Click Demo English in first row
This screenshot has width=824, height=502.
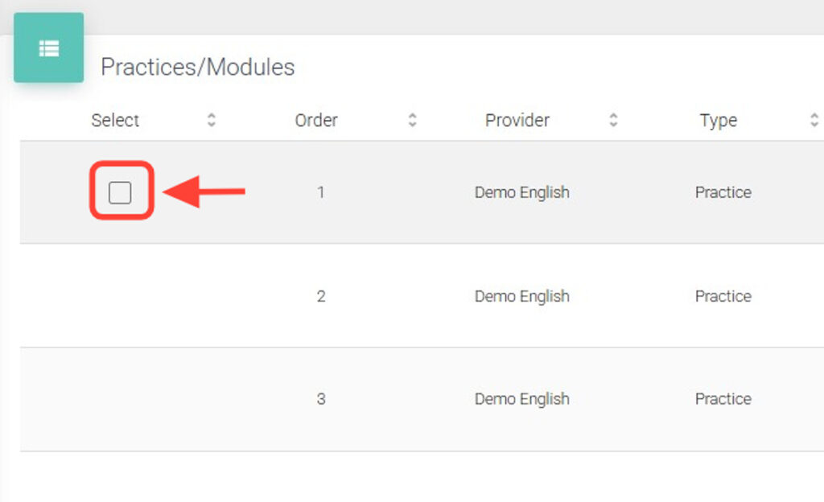521,192
